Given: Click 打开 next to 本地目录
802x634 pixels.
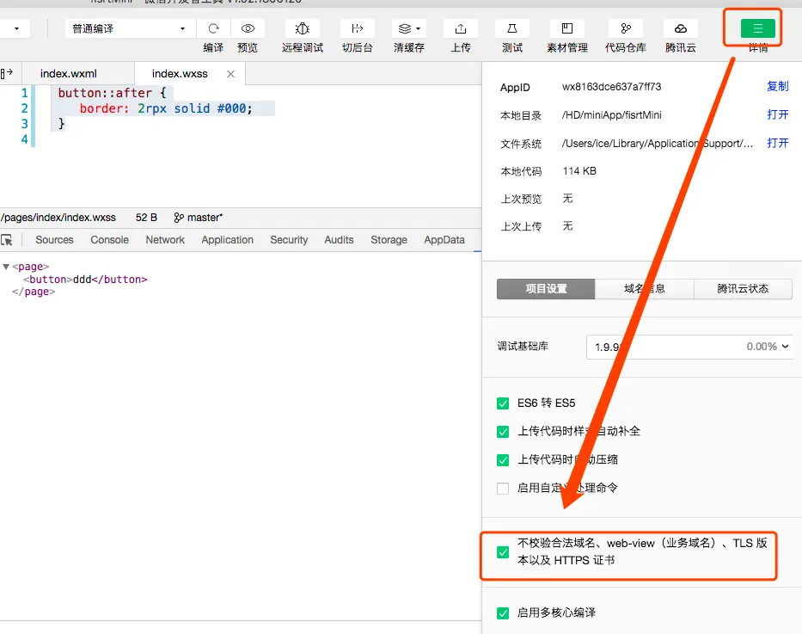Looking at the screenshot, I should (x=777, y=114).
